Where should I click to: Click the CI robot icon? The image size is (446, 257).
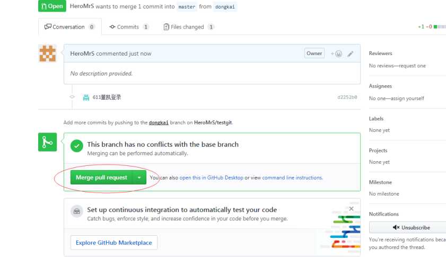click(77, 211)
